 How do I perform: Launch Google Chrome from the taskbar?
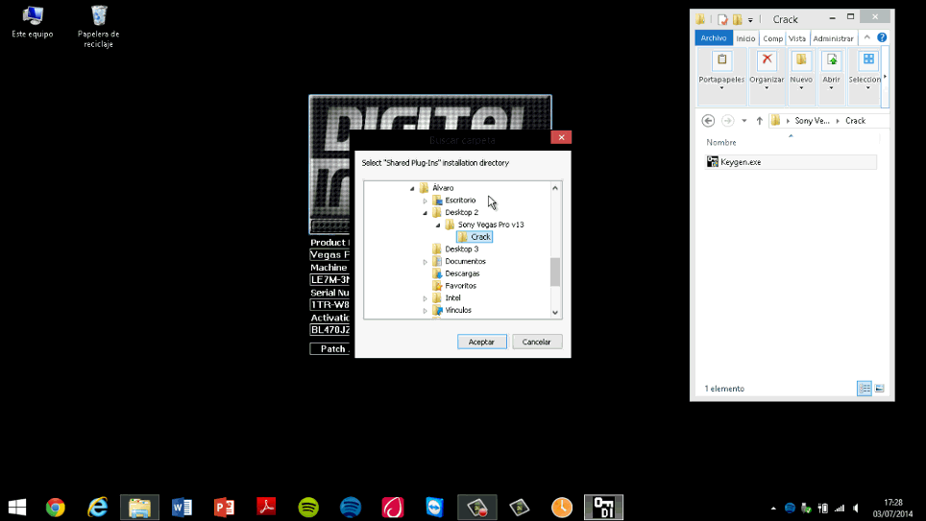(56, 508)
